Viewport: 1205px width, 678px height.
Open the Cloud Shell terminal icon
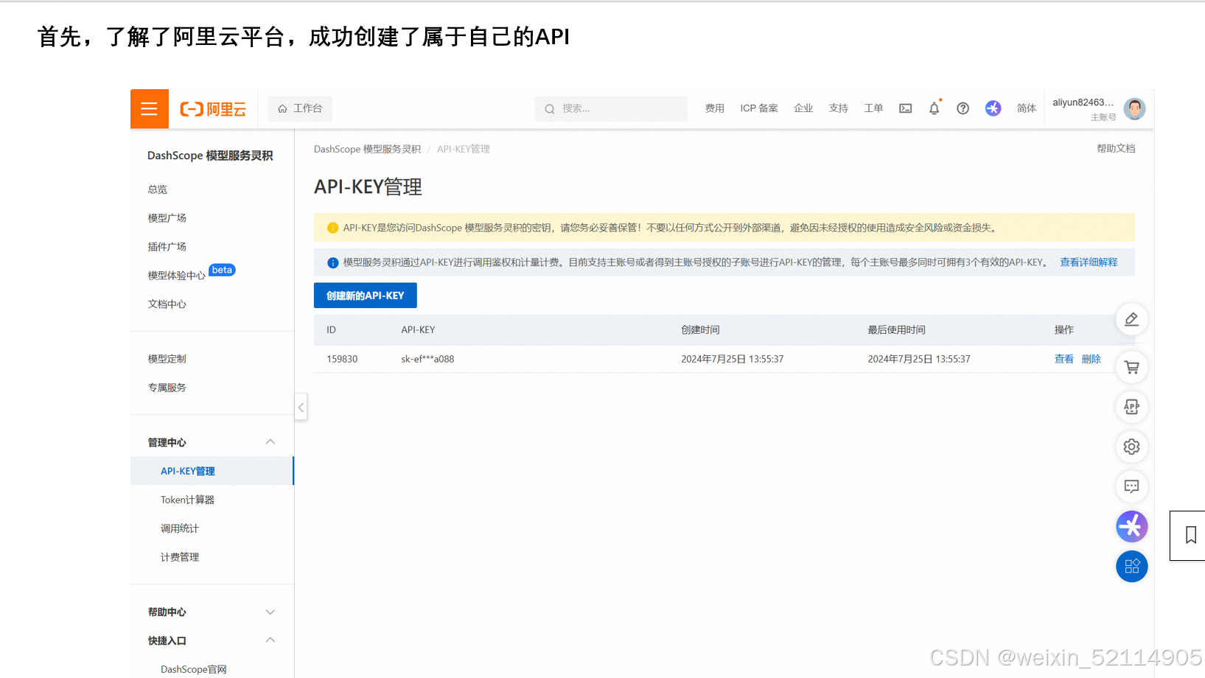[x=906, y=108]
